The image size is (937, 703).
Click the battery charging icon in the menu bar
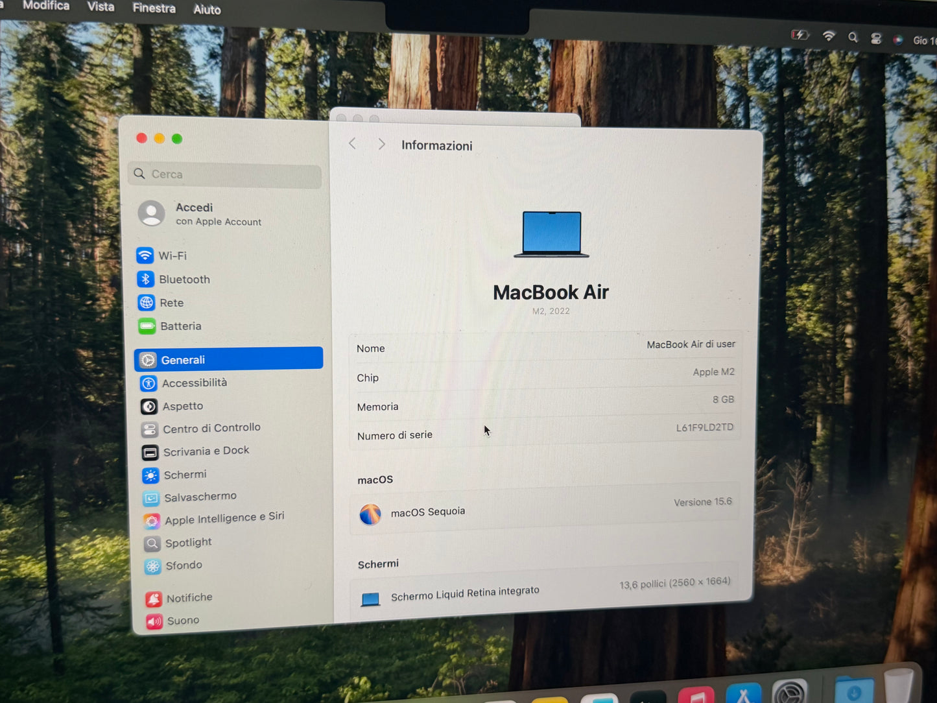point(800,35)
